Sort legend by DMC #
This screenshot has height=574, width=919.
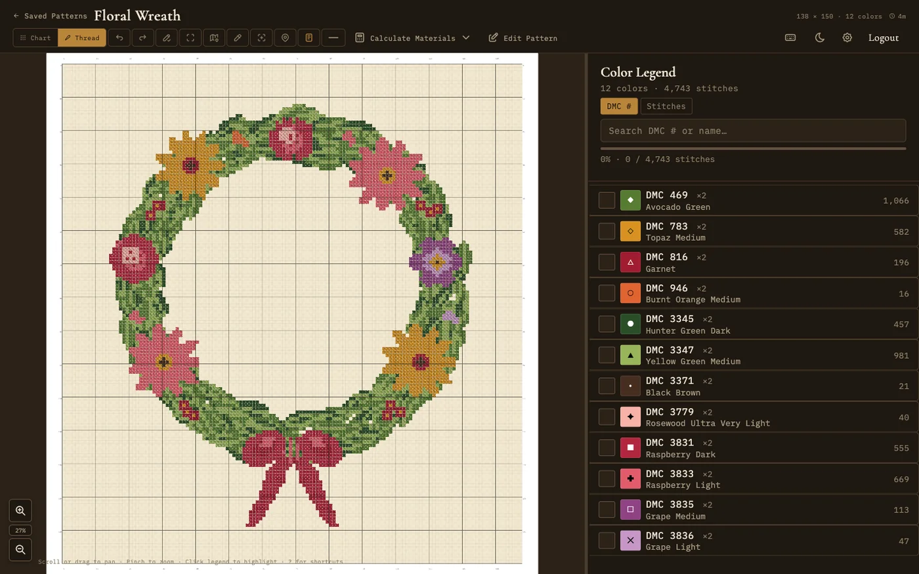[619, 106]
